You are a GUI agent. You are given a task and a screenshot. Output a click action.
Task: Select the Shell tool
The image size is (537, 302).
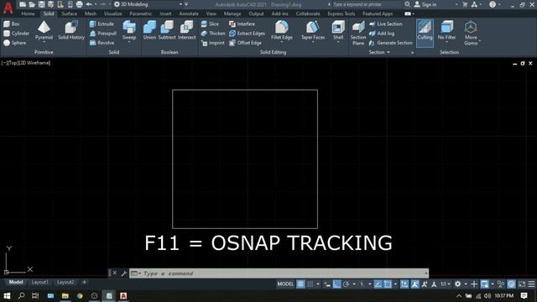click(x=338, y=31)
